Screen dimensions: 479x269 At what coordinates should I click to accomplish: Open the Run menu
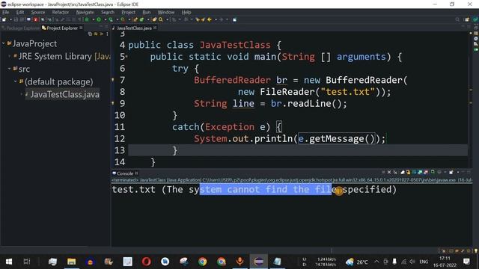click(x=147, y=12)
